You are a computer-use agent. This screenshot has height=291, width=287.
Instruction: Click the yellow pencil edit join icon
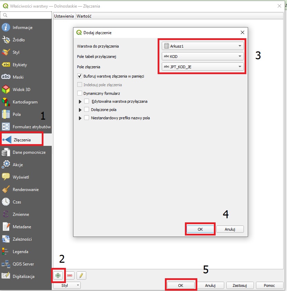81,275
